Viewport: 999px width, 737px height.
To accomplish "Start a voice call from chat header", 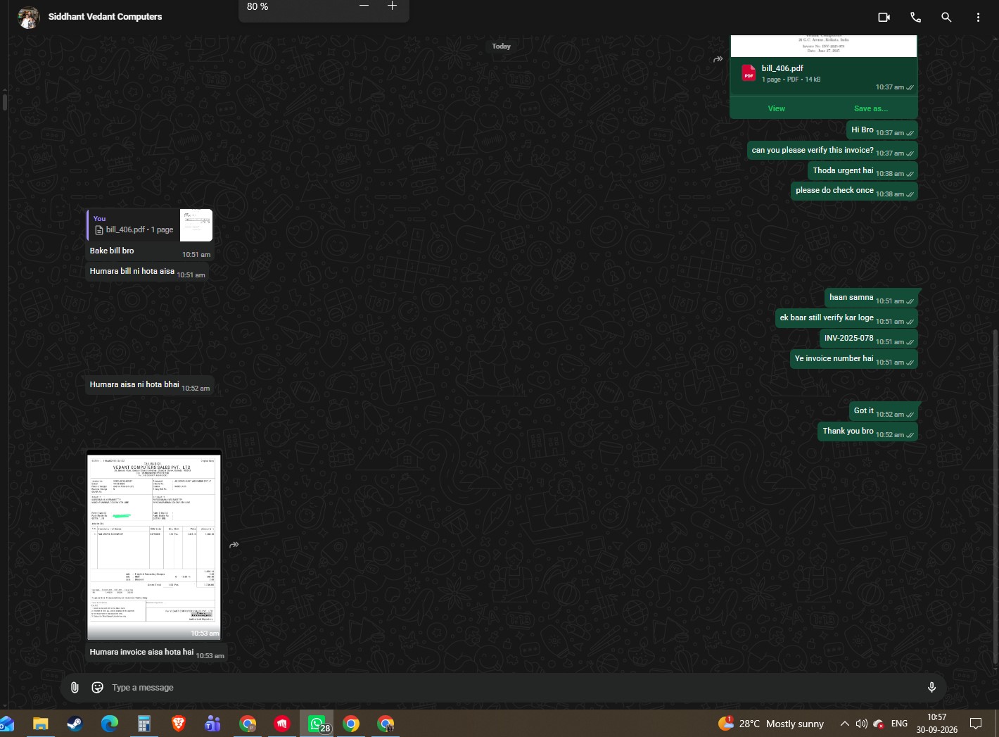I will 915,17.
